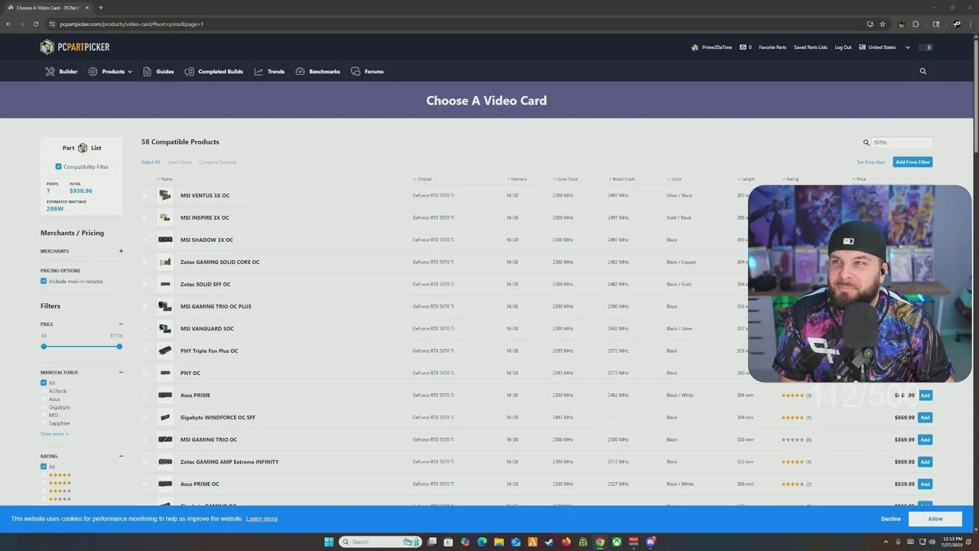Viewport: 979px width, 551px height.
Task: Open the inbox envelope icon
Action: pos(743,47)
